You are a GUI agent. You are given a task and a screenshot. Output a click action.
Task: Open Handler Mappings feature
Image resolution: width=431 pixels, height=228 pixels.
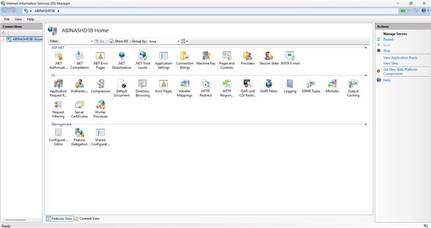pyautogui.click(x=185, y=88)
